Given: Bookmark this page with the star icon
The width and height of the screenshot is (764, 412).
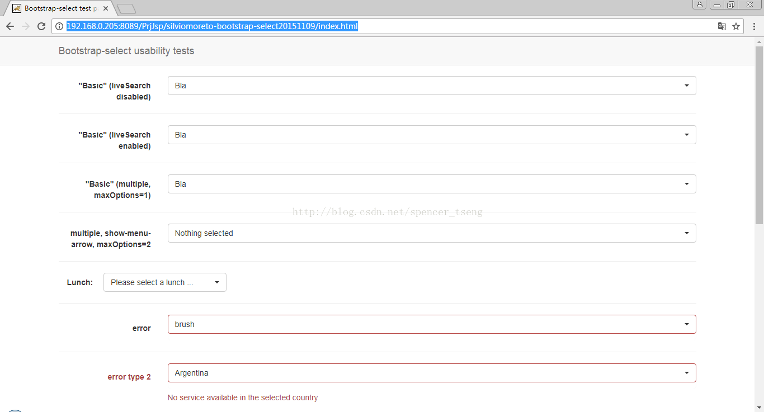Looking at the screenshot, I should pyautogui.click(x=736, y=26).
